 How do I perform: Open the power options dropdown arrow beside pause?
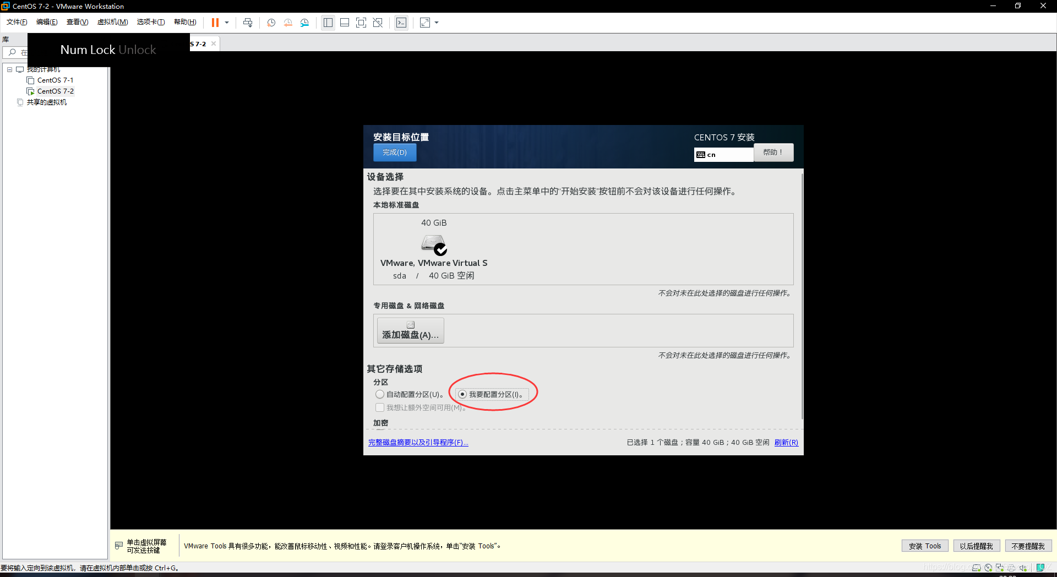tap(227, 23)
